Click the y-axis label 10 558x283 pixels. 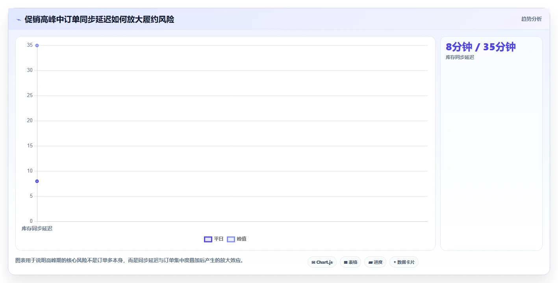[30, 171]
